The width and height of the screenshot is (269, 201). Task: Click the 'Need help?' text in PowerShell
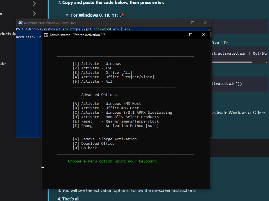[25, 37]
